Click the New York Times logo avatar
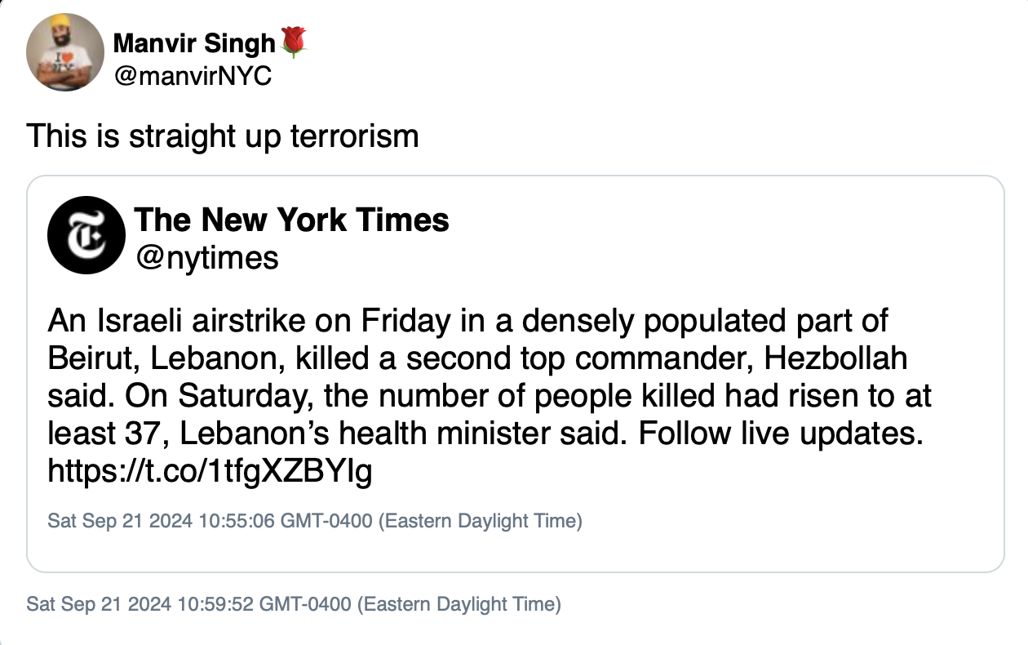Screen dimensions: 1028x645 [86, 235]
